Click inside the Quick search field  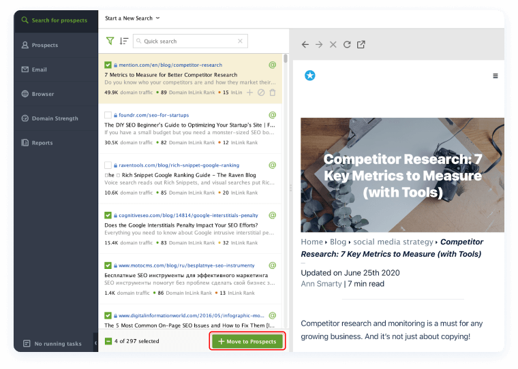click(x=187, y=41)
